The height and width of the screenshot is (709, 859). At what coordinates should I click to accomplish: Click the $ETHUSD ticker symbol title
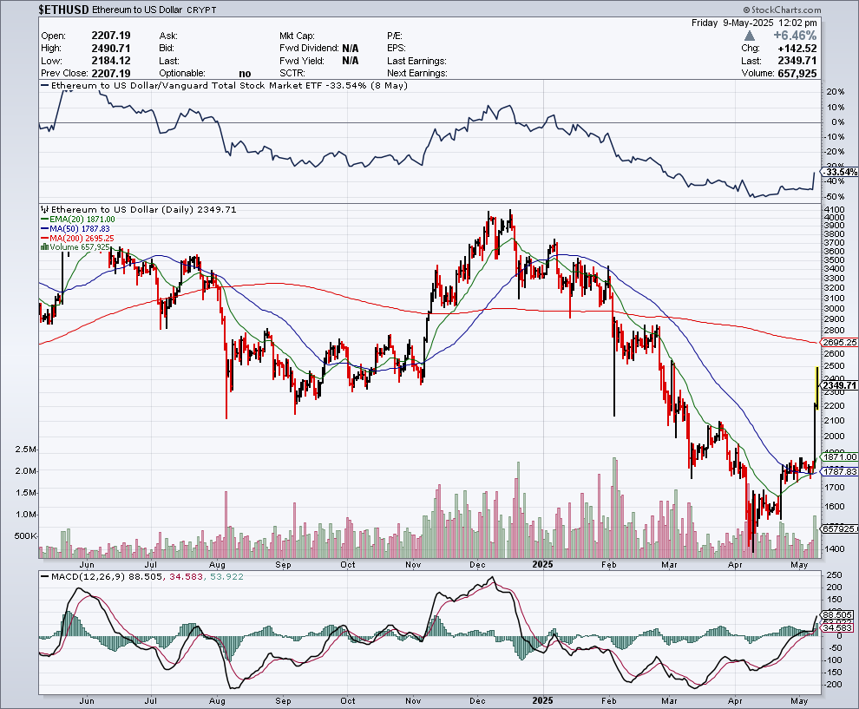tap(64, 10)
